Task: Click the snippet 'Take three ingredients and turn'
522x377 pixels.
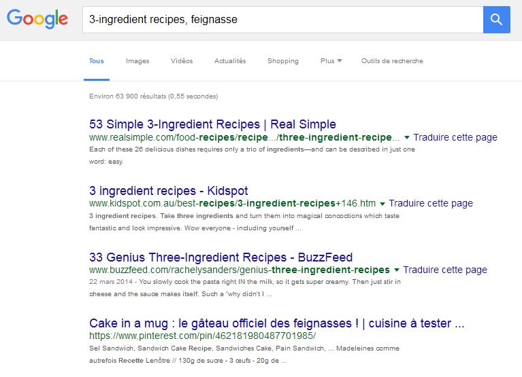Action: tap(244, 222)
